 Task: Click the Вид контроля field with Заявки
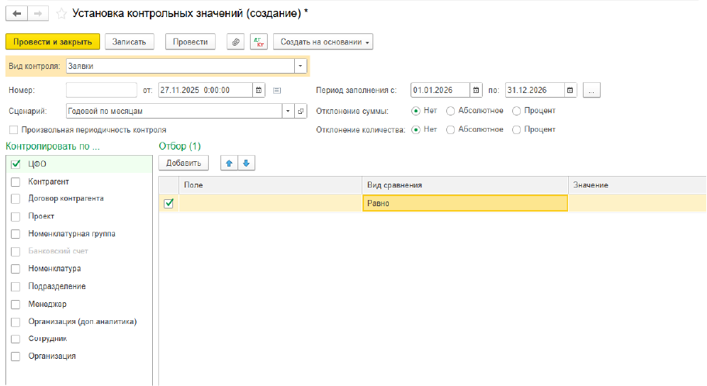[x=180, y=66]
